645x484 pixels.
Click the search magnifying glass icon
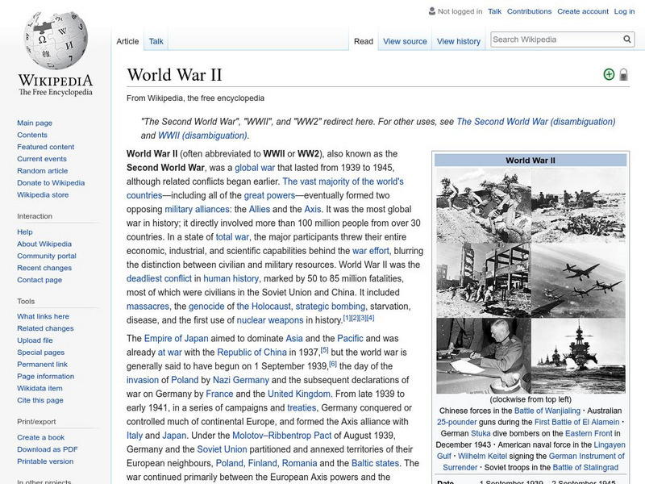(x=627, y=39)
